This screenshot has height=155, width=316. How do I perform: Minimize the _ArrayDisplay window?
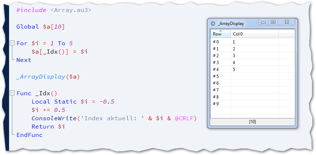click(x=263, y=22)
